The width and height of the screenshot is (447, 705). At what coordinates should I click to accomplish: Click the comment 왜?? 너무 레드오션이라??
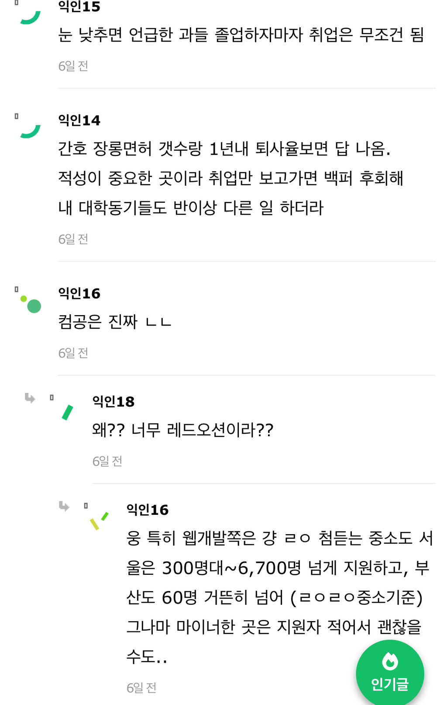point(182,430)
